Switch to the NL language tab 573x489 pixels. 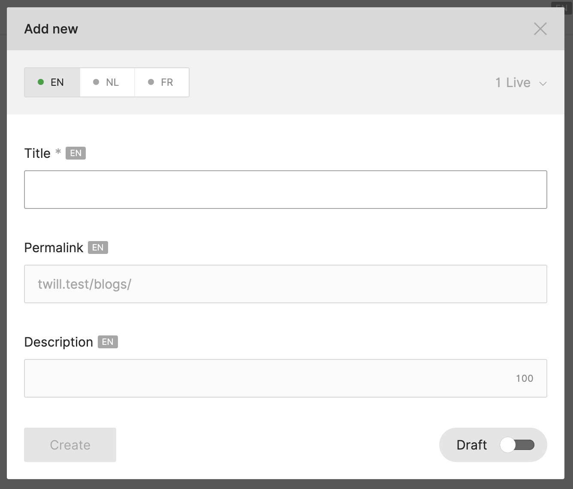[107, 82]
